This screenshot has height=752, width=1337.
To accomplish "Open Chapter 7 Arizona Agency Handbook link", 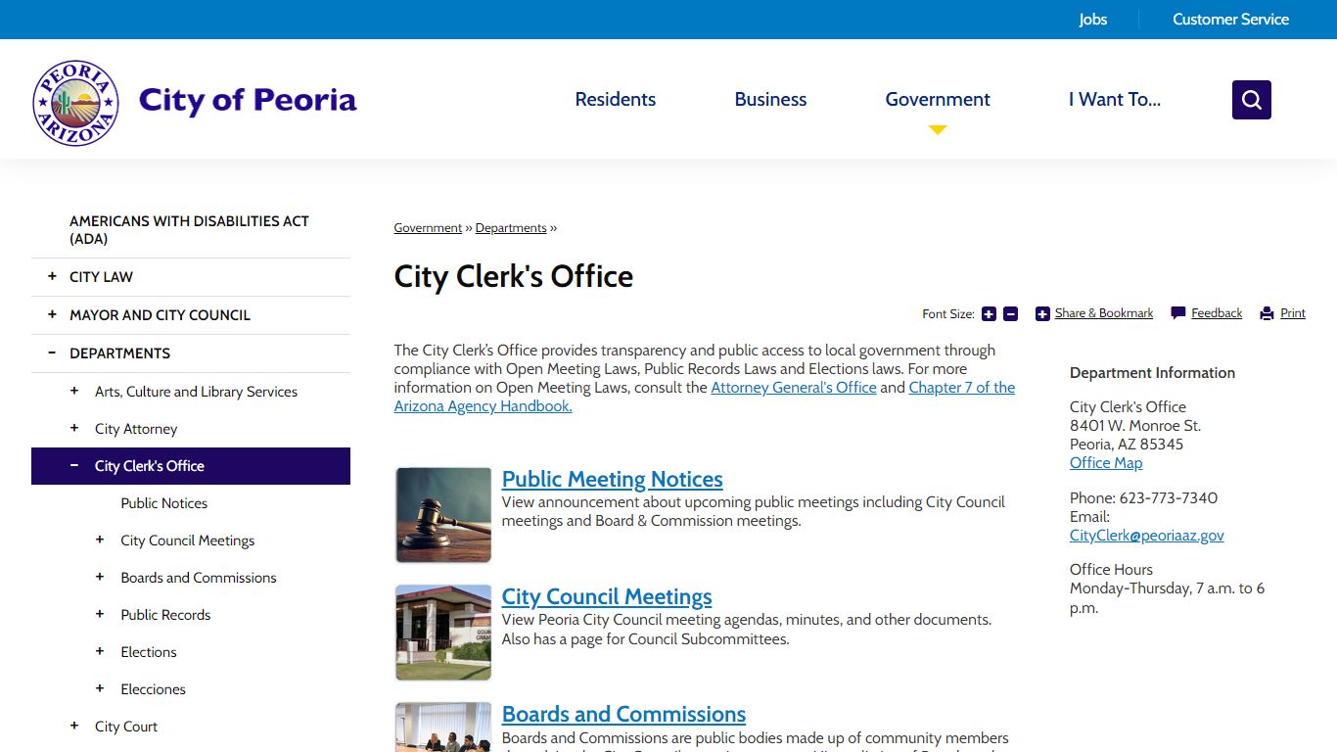I will click(705, 397).
